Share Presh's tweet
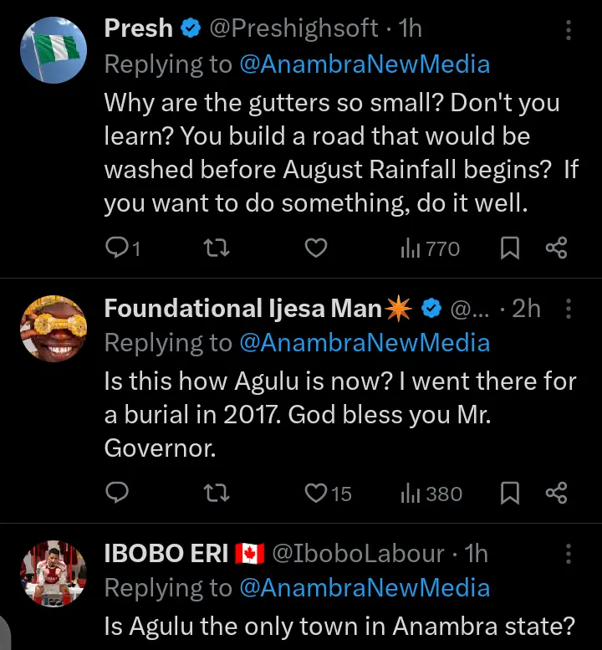Image resolution: width=602 pixels, height=650 pixels. click(x=556, y=248)
